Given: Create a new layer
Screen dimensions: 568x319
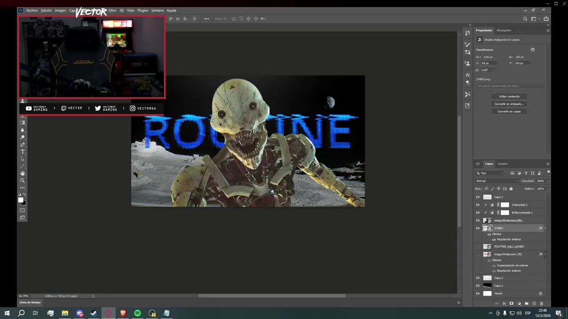Looking at the screenshot, I should (x=534, y=303).
